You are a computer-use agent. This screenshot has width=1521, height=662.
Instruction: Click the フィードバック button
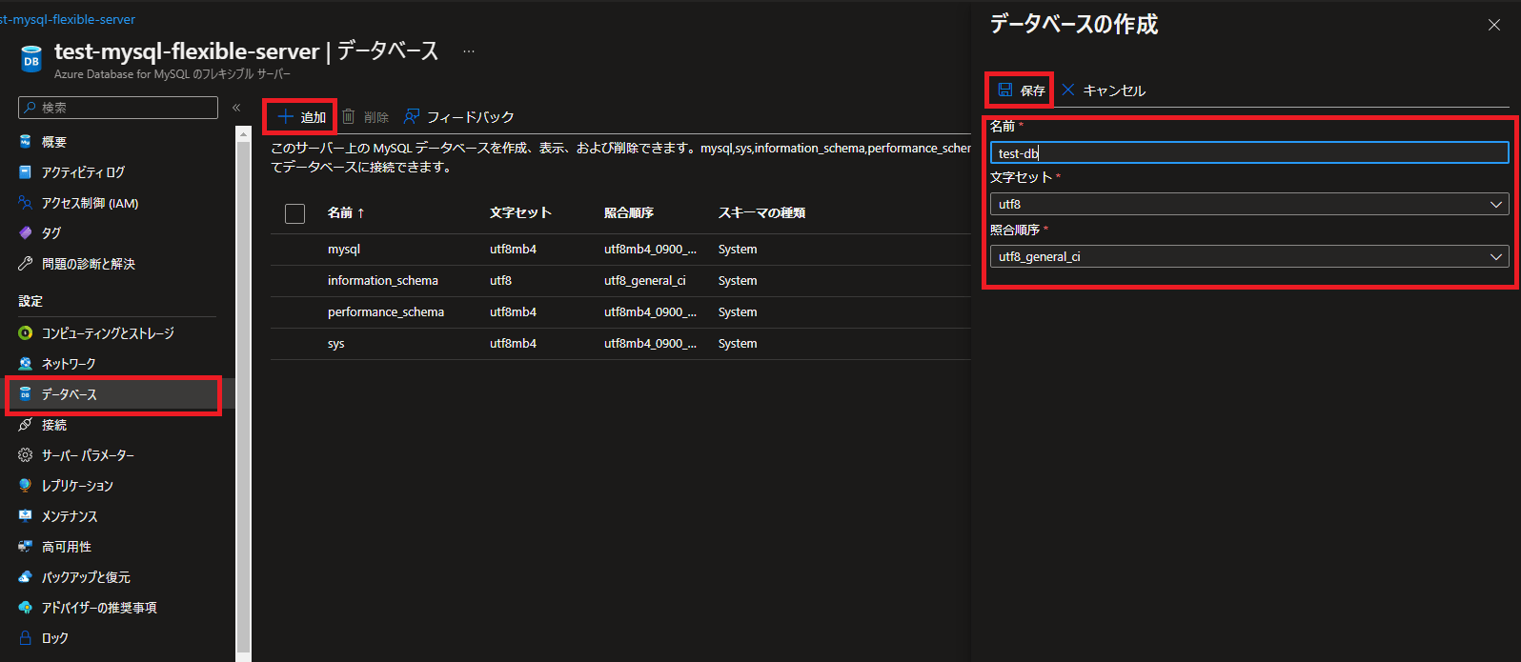point(458,117)
